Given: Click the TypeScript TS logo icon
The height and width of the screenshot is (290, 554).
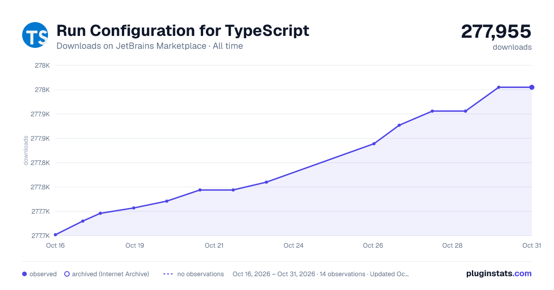Looking at the screenshot, I should click(35, 35).
